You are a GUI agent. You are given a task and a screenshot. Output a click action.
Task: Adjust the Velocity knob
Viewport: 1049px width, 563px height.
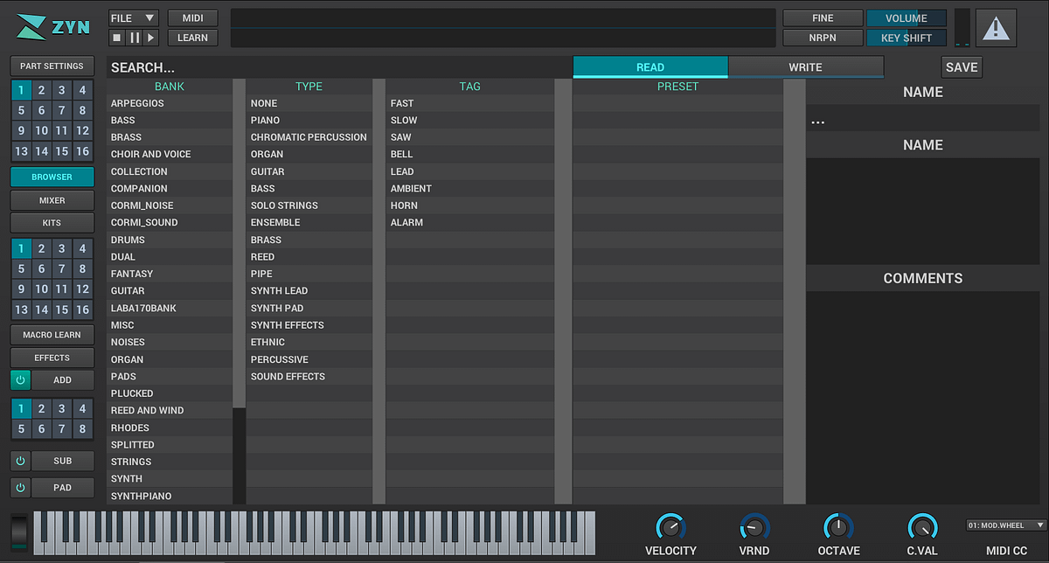pos(670,526)
